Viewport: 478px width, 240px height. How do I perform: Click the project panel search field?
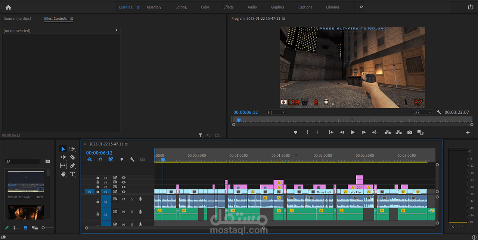tap(22, 161)
